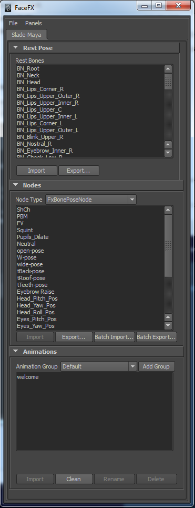
Task: Switch to the Slade-Maya tab
Action: tap(26, 34)
